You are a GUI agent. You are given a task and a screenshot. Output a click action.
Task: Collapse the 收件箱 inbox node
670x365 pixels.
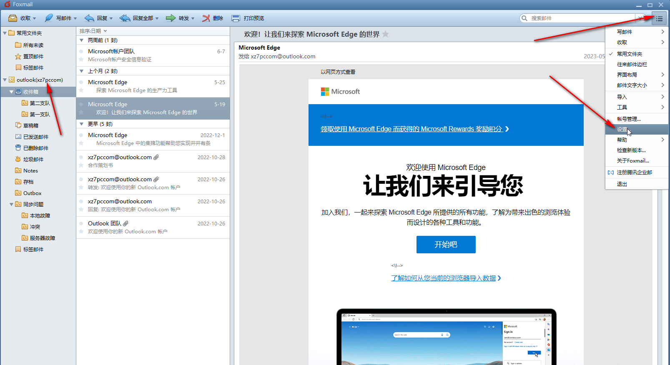point(11,92)
